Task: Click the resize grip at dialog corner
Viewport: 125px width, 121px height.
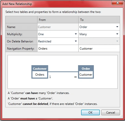Action: pos(121,117)
